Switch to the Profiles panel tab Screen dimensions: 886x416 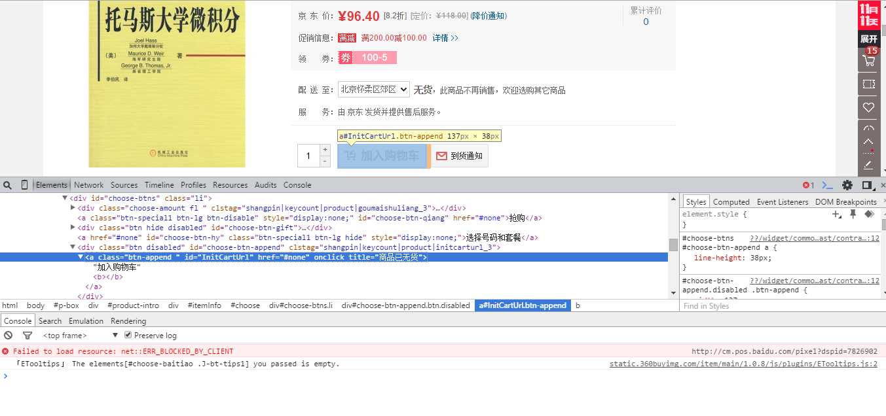pyautogui.click(x=193, y=185)
